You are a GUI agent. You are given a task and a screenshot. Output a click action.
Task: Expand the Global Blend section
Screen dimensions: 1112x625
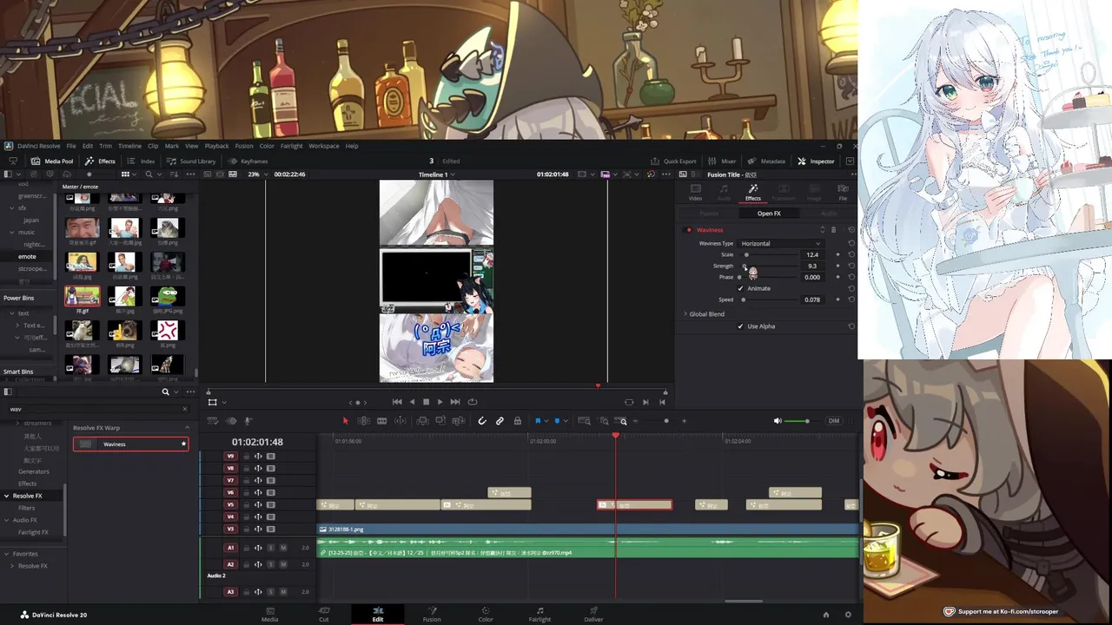[x=685, y=314]
